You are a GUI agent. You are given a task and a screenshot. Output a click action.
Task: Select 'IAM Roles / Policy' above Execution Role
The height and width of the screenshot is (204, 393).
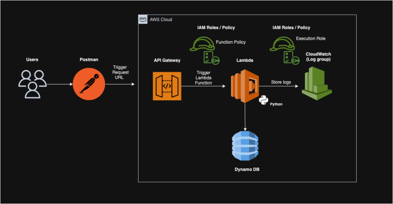tap(291, 28)
